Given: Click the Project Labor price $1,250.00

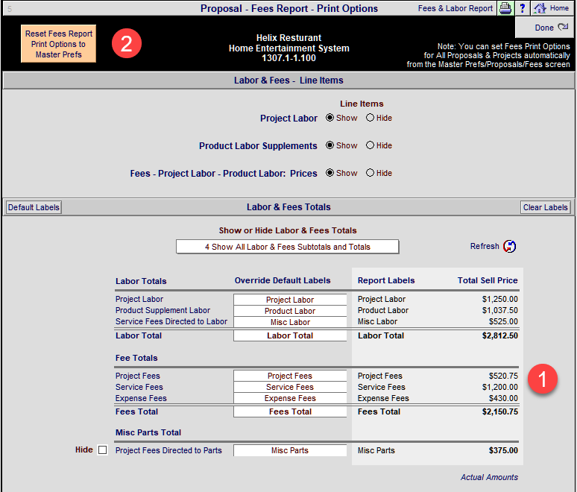Looking at the screenshot, I should point(499,299).
